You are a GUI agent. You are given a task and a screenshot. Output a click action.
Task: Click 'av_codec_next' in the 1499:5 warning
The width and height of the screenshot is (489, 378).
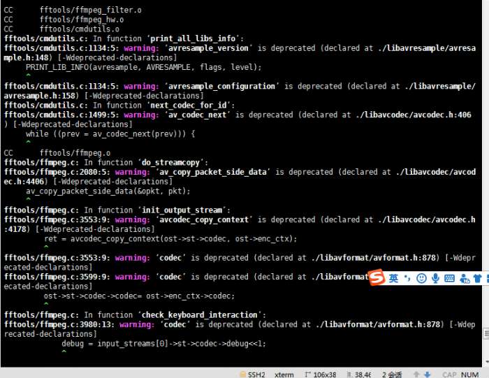(x=197, y=115)
